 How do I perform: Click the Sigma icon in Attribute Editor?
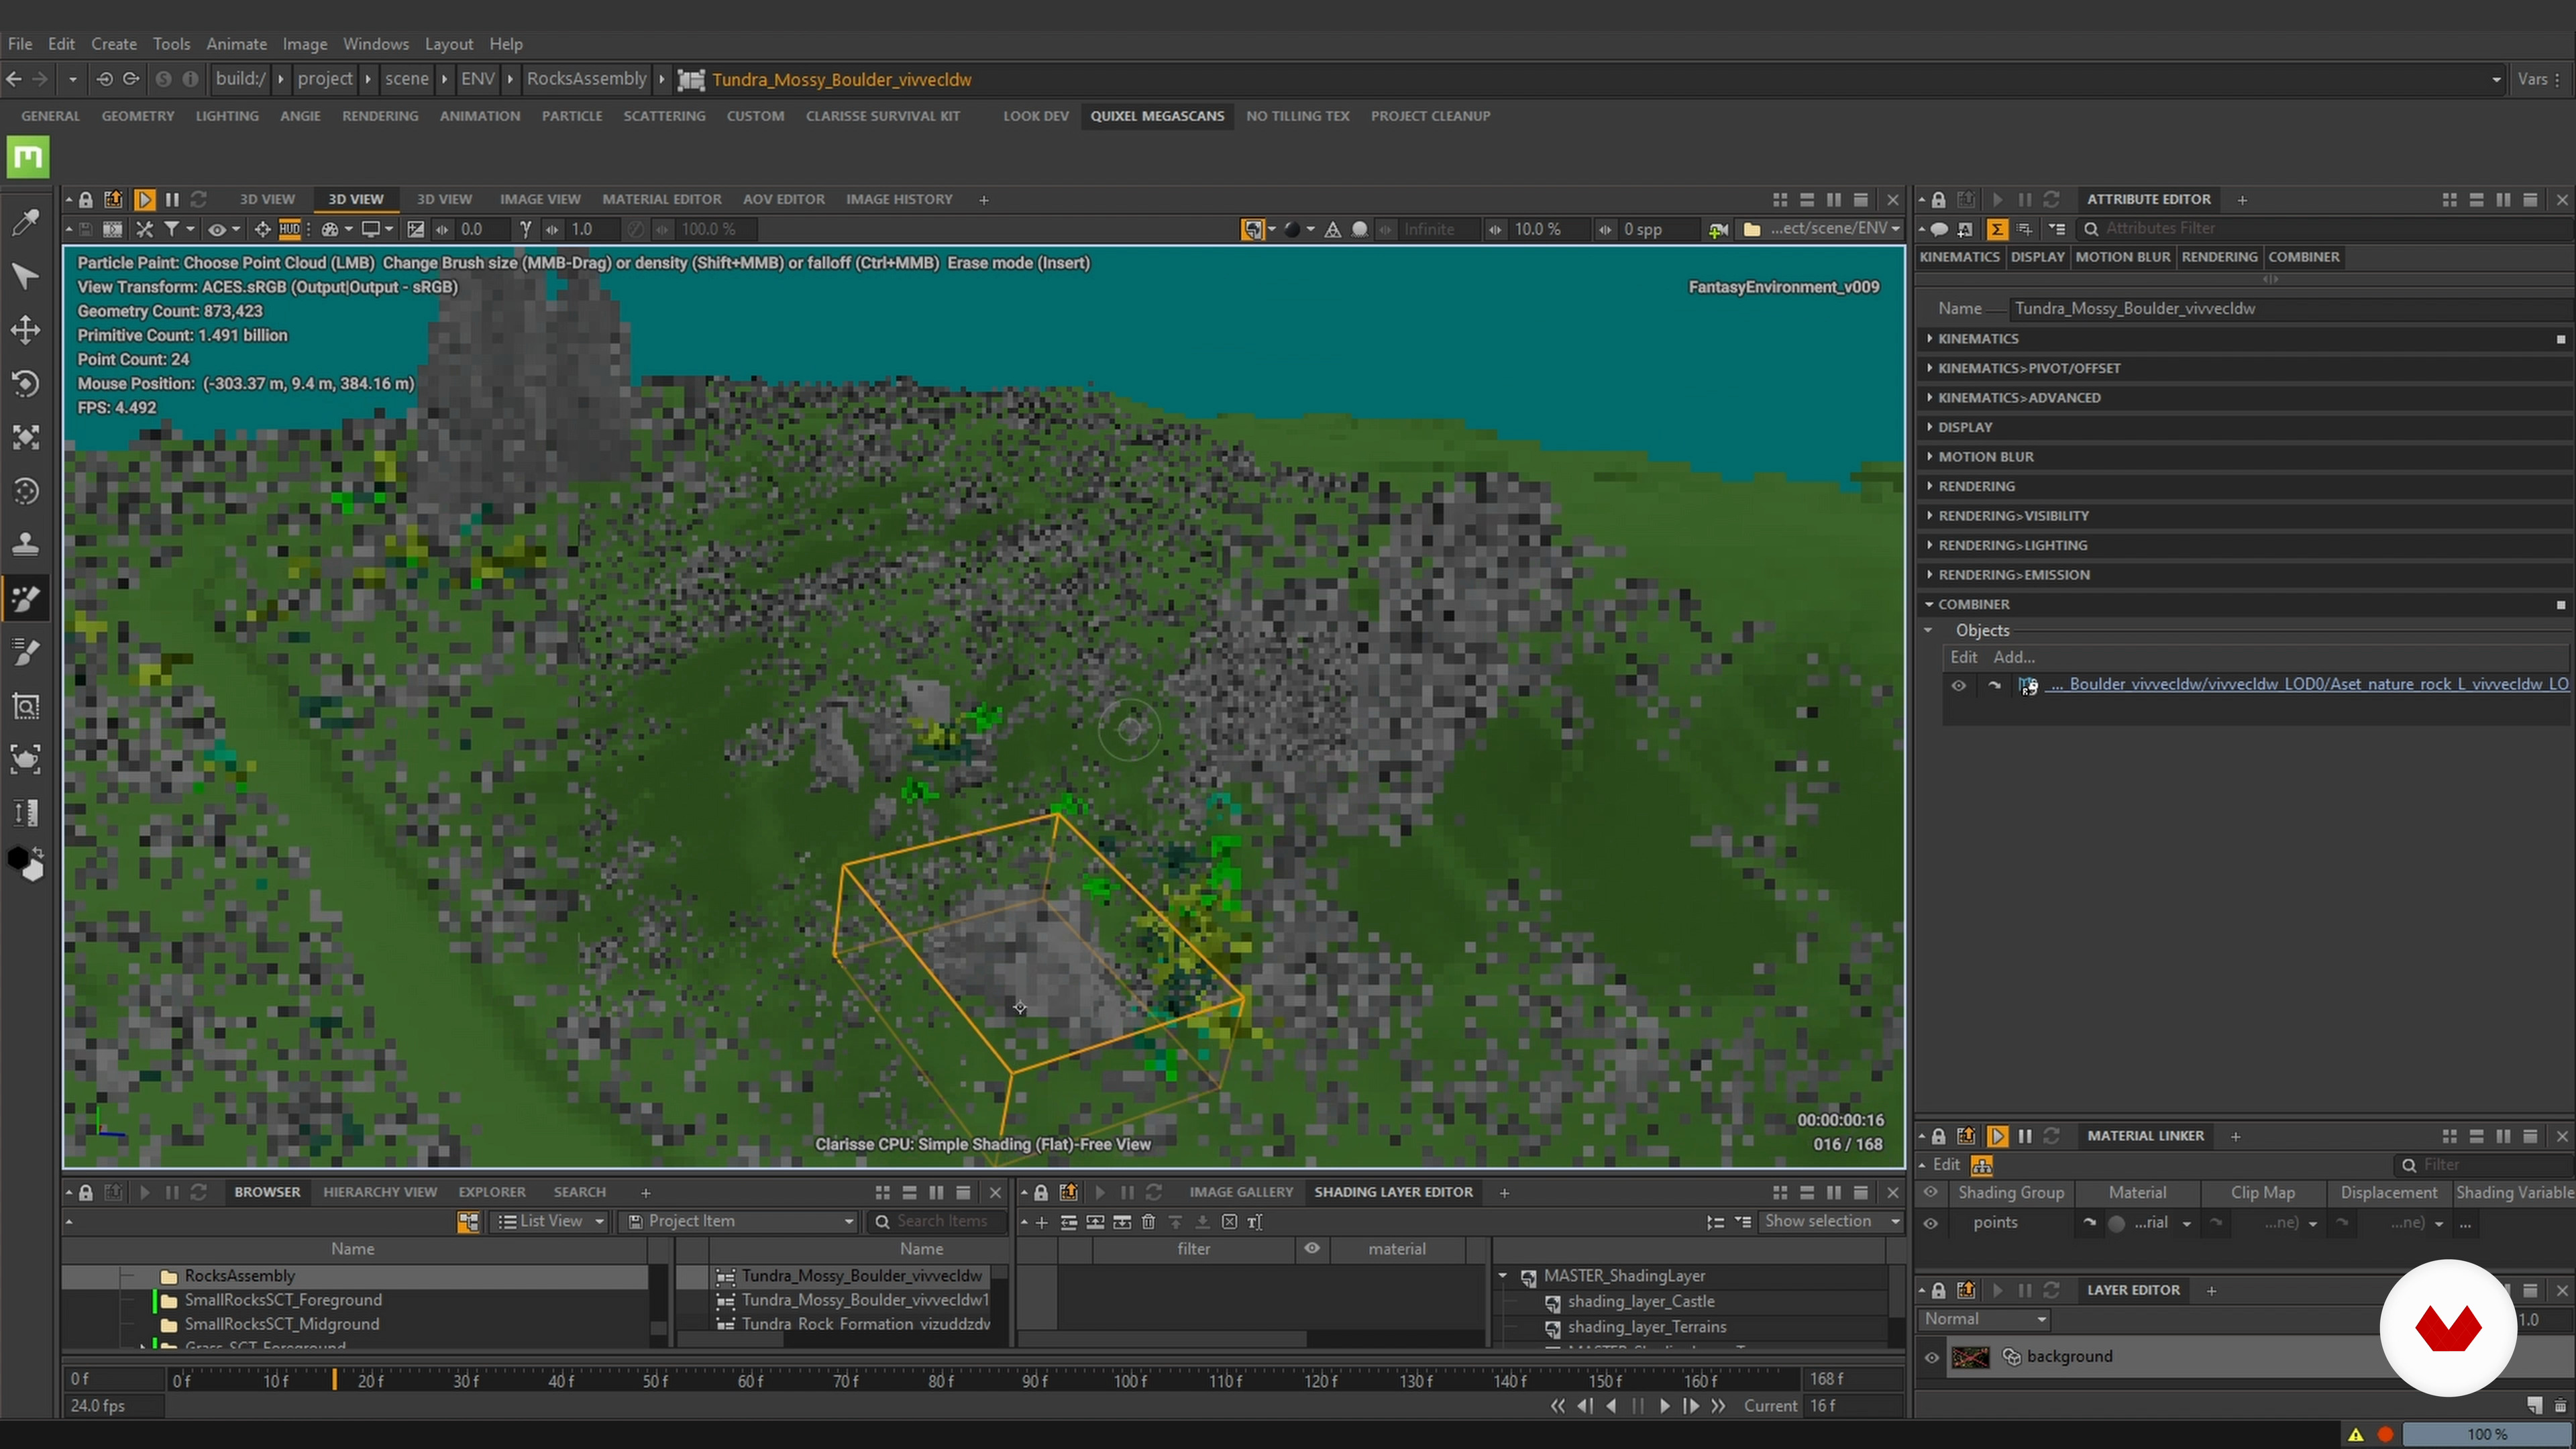tap(1997, 229)
